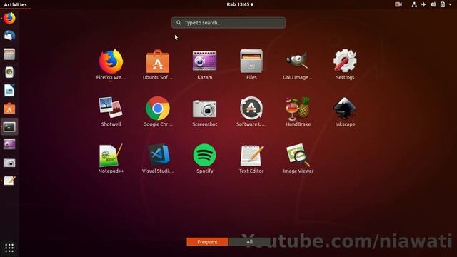Launch the Screenshot app in grid
The height and width of the screenshot is (257, 457).
pyautogui.click(x=205, y=111)
